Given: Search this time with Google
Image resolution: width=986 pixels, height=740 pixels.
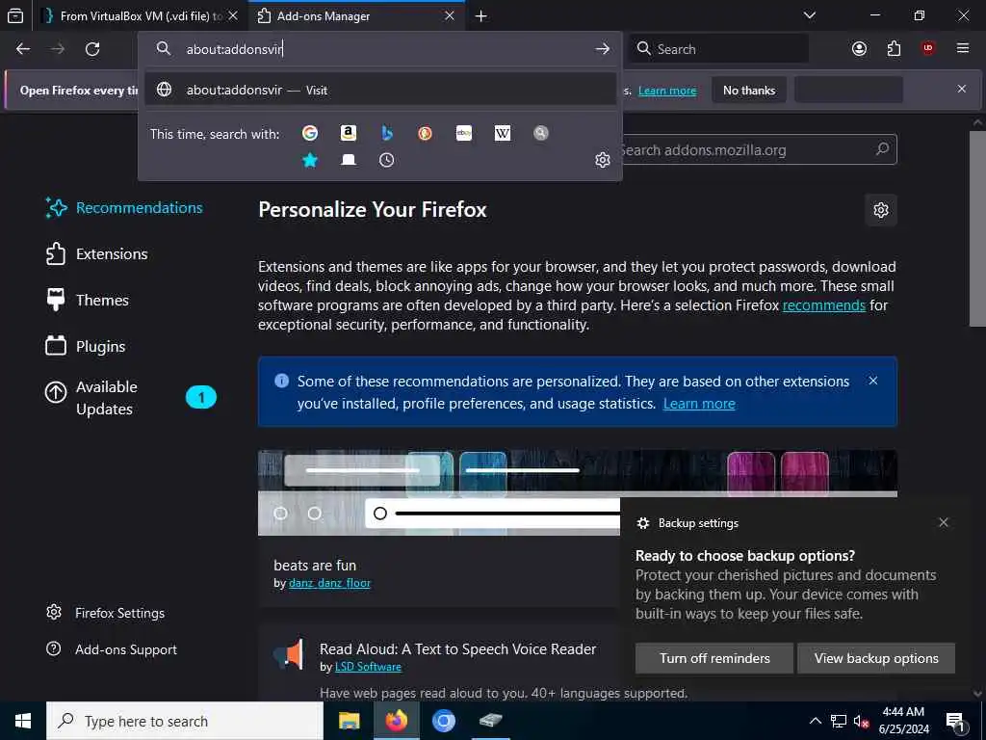Looking at the screenshot, I should 309,133.
